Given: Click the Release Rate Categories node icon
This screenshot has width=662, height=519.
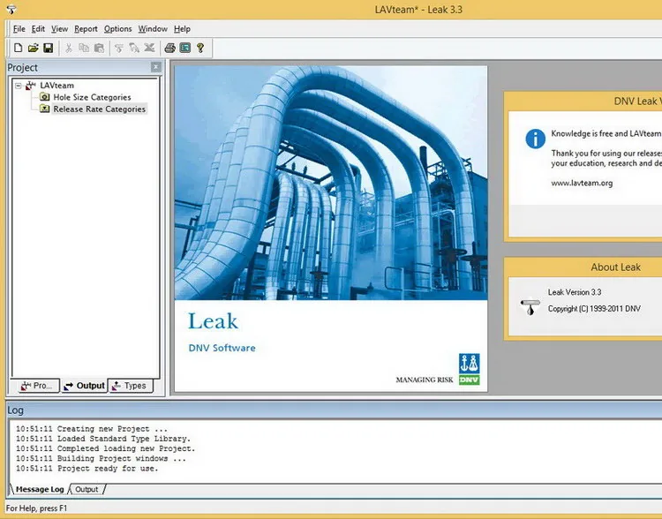Looking at the screenshot, I should [44, 109].
